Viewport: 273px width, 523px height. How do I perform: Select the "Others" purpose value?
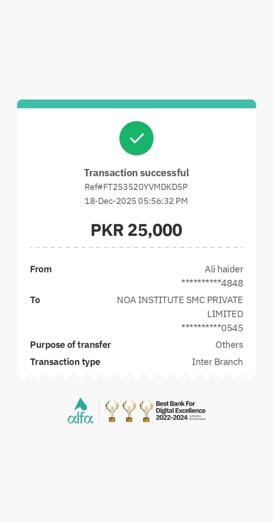coord(229,345)
